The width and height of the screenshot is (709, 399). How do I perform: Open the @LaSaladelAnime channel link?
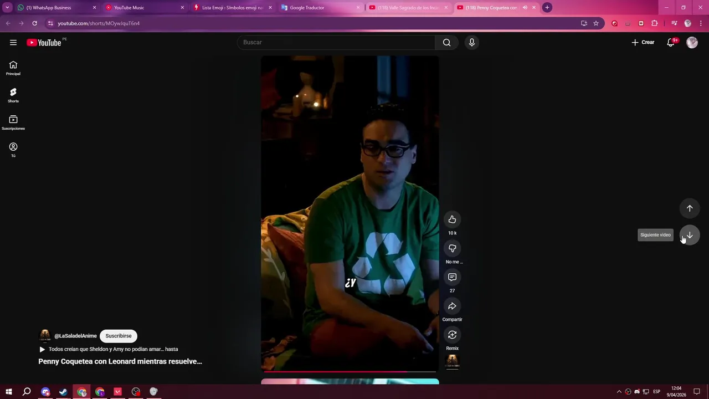(x=75, y=336)
